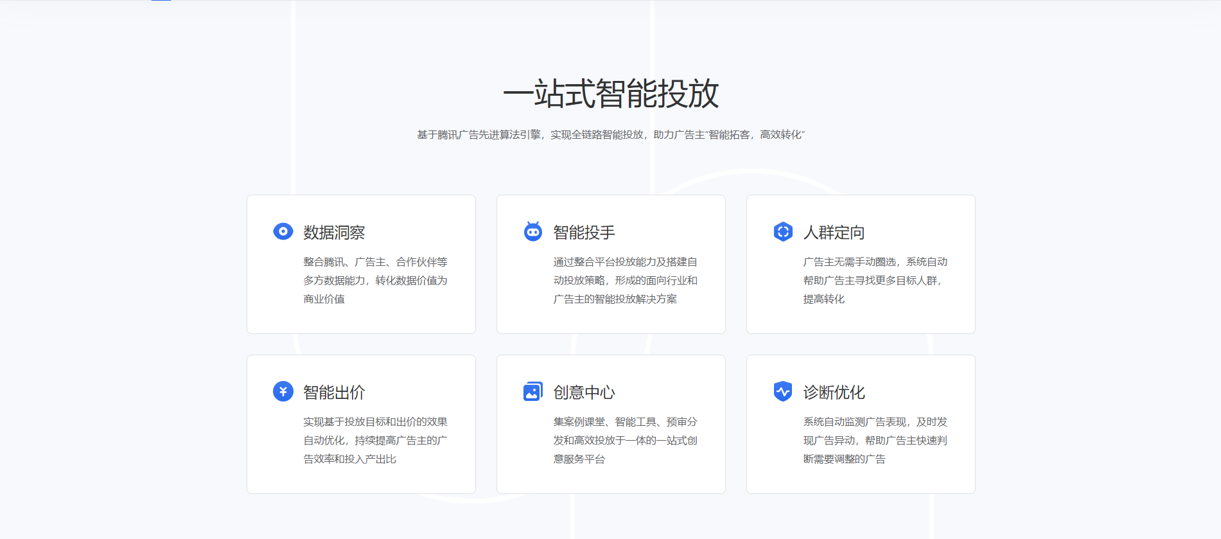Click description text 整合腾讯、广告主、合作伙伴等
Viewport: 1221px width, 539px height.
tap(375, 262)
